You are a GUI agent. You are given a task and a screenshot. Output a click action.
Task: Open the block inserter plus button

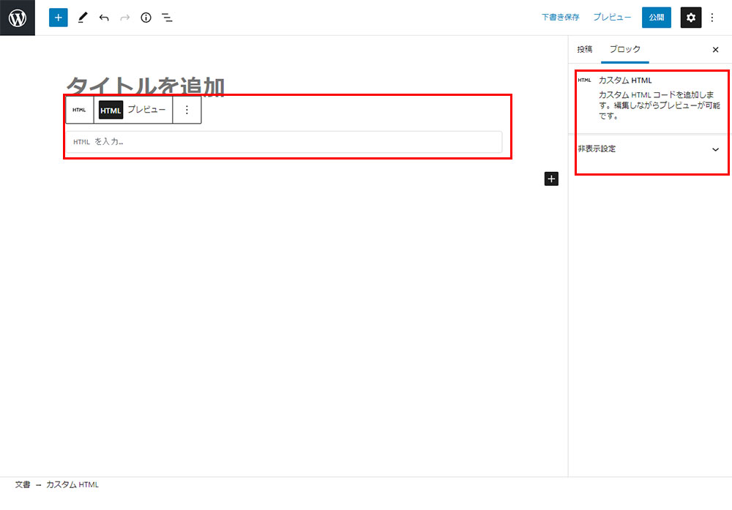click(x=59, y=18)
